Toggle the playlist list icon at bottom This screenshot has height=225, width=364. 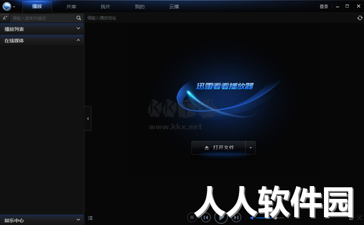[90, 218]
